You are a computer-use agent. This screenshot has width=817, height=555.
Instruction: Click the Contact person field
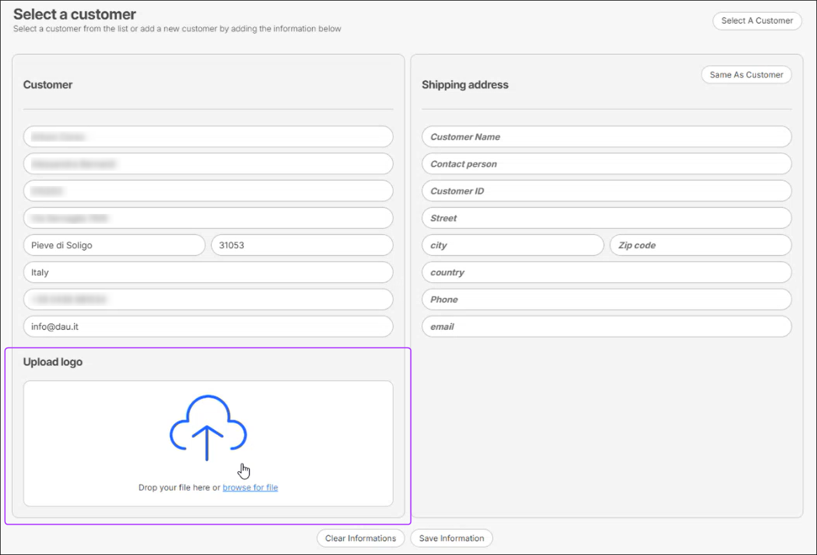(606, 164)
